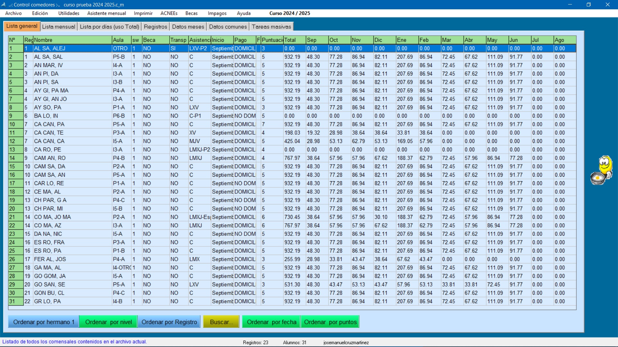Click the Total column header

point(294,40)
